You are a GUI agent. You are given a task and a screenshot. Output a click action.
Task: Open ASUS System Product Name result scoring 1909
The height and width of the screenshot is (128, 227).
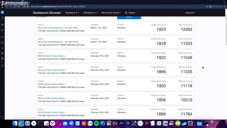point(51,98)
